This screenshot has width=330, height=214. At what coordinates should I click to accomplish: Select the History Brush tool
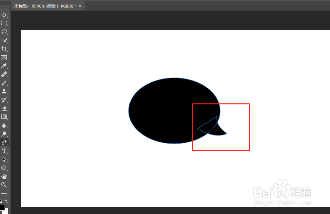pyautogui.click(x=4, y=100)
